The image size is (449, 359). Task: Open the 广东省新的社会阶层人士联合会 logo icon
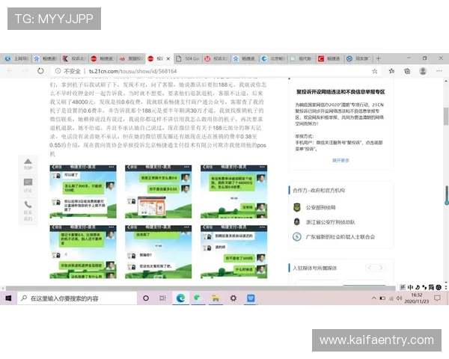297,237
